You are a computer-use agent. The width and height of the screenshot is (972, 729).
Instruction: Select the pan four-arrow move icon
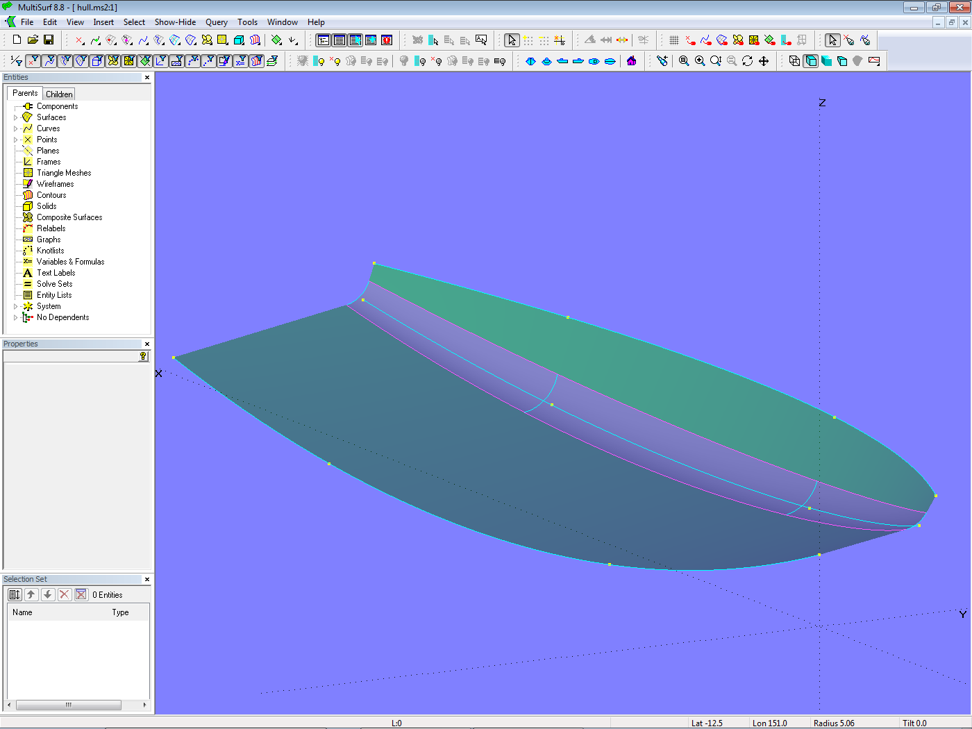764,61
